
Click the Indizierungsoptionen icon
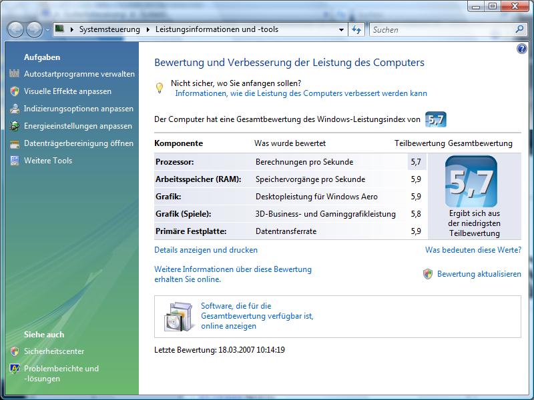pyautogui.click(x=14, y=109)
